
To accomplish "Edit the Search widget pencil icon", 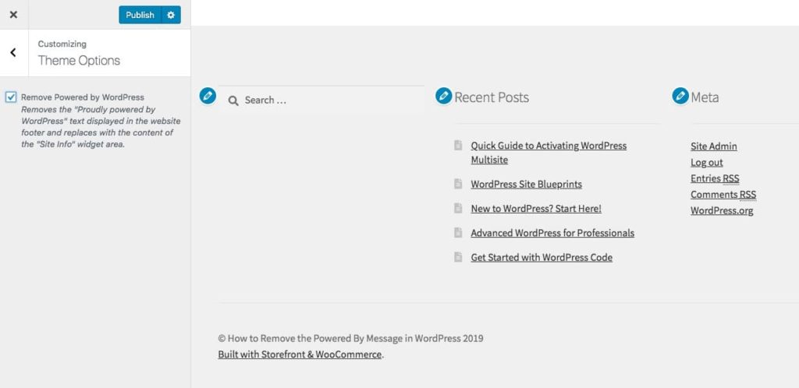I will coord(207,96).
